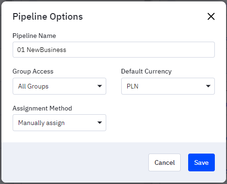Open the Group Access dropdown
Viewport: 227px width, 184px height.
59,86
